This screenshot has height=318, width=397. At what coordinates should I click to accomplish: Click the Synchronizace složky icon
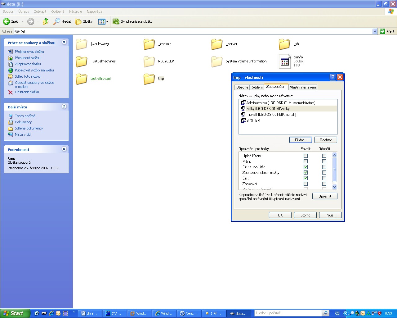pos(116,21)
